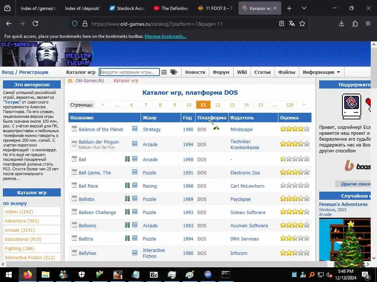Click the tags icon next to search
This screenshot has height=282, width=377.
pyautogui.click(x=174, y=72)
